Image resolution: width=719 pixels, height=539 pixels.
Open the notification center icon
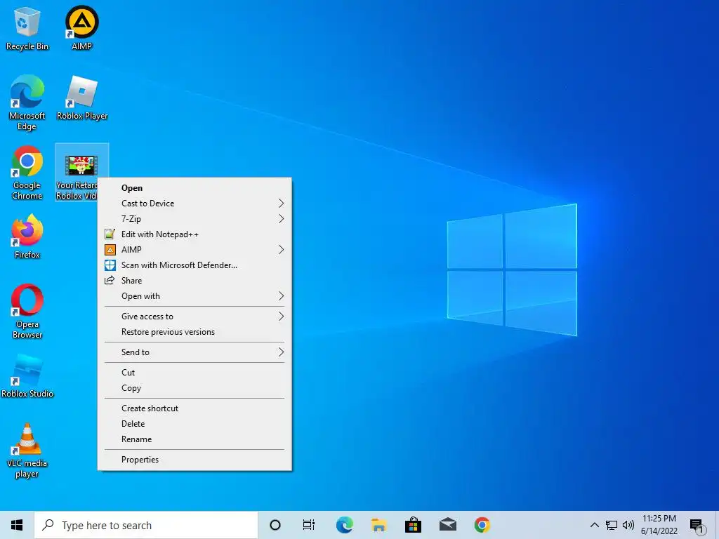[697, 525]
